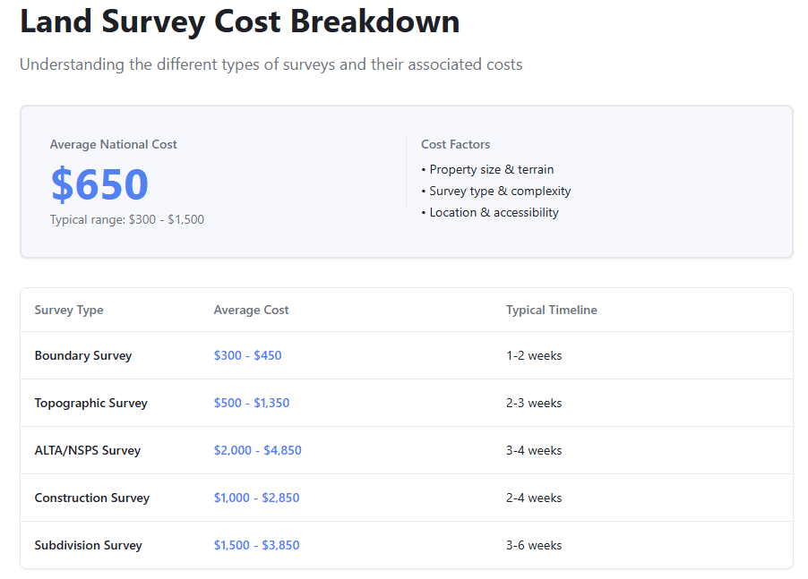Image resolution: width=808 pixels, height=579 pixels.
Task: Select the Cost Factors heading
Action: (455, 144)
